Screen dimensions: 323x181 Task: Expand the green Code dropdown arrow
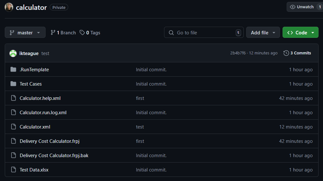click(313, 33)
